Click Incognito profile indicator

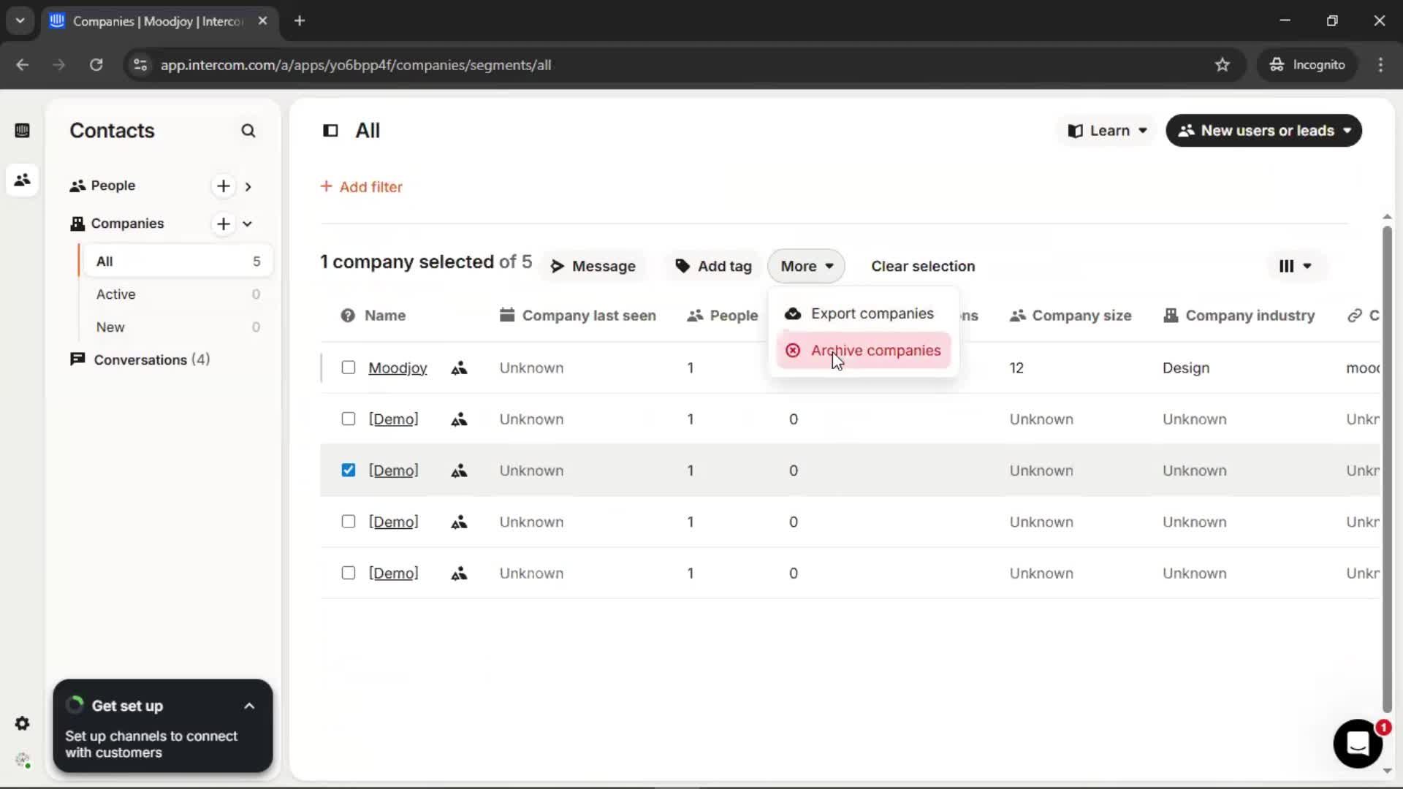click(1307, 65)
